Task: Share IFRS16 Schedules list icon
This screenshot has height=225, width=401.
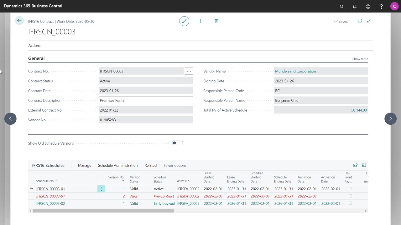Action: click(355, 165)
